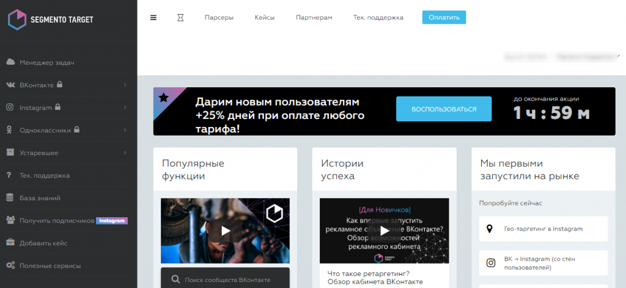
Task: Click the blue Оплатить button
Action: pyautogui.click(x=444, y=18)
